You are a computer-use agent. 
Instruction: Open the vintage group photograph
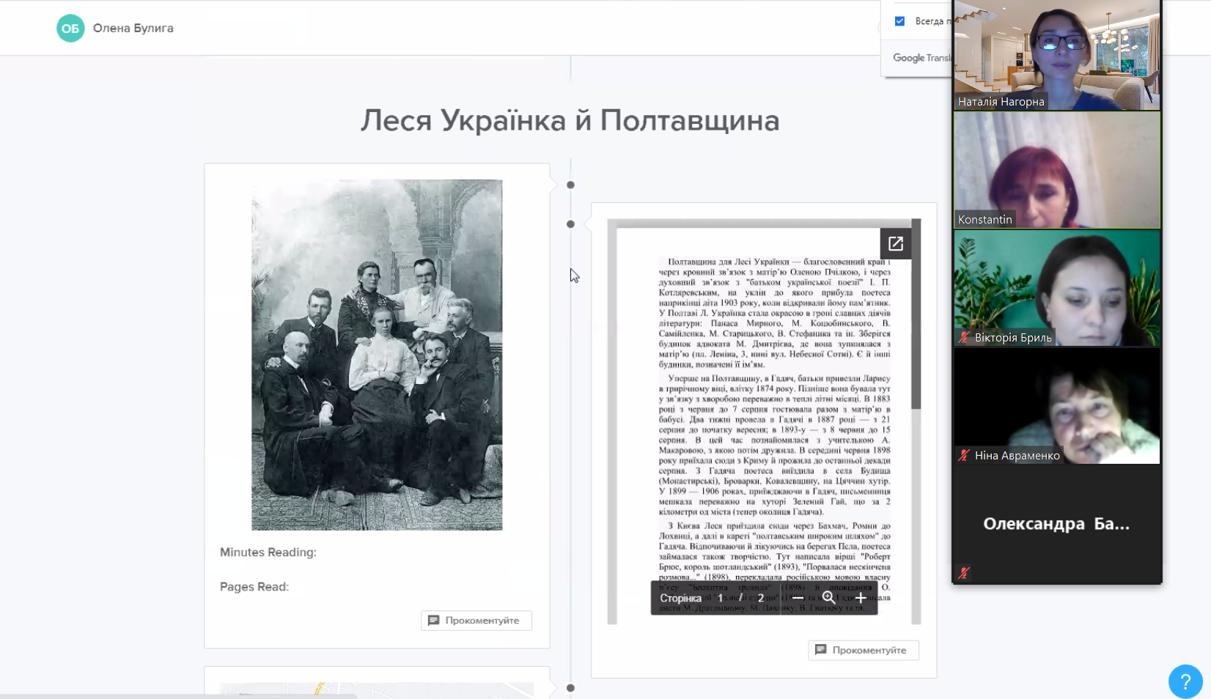pos(377,355)
